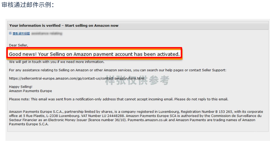The height and width of the screenshot is (143, 270).
Task: Click the 'Amazon Payments Europe' signature line
Action: [x=30, y=91]
